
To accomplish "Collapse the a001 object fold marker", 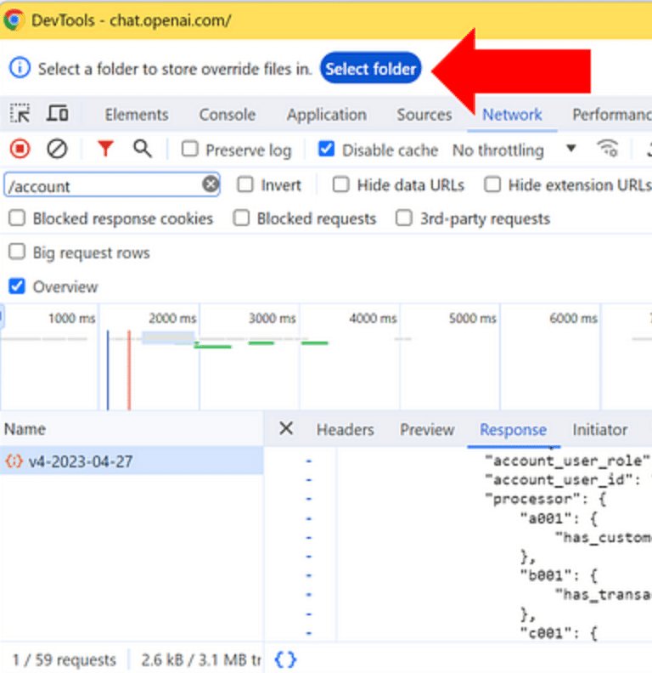I will coord(309,518).
